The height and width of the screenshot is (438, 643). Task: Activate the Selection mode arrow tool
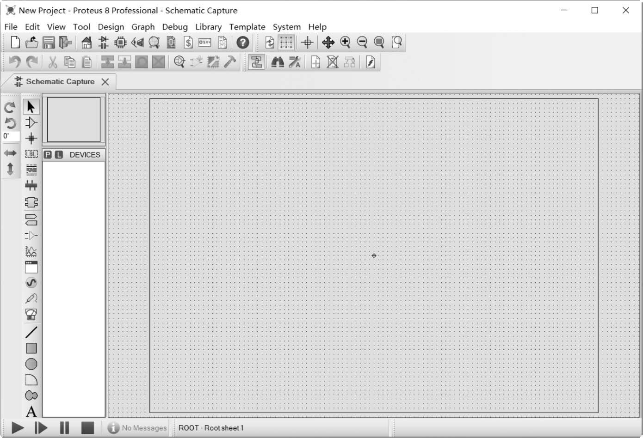pos(31,107)
